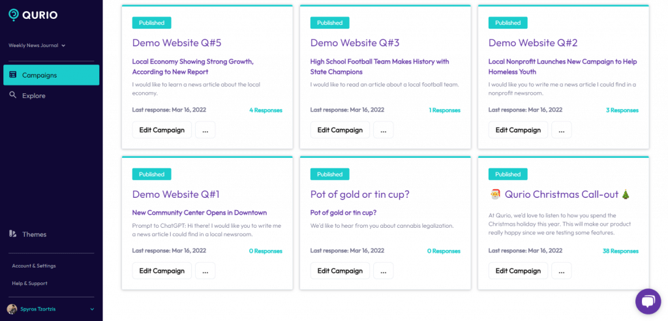Click Published badge on Demo Website Q#3
This screenshot has height=321, width=668.
coord(329,23)
